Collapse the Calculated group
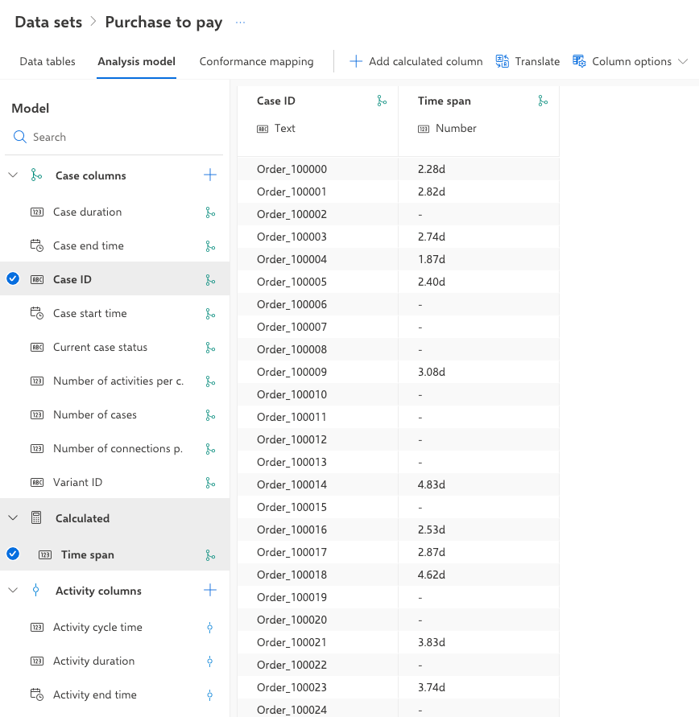Screen dimensions: 699x717 point(13,517)
